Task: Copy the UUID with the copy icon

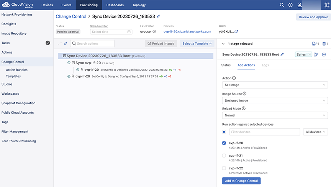Action: 236,32
